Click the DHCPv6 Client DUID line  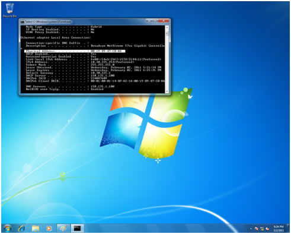pos(95,81)
